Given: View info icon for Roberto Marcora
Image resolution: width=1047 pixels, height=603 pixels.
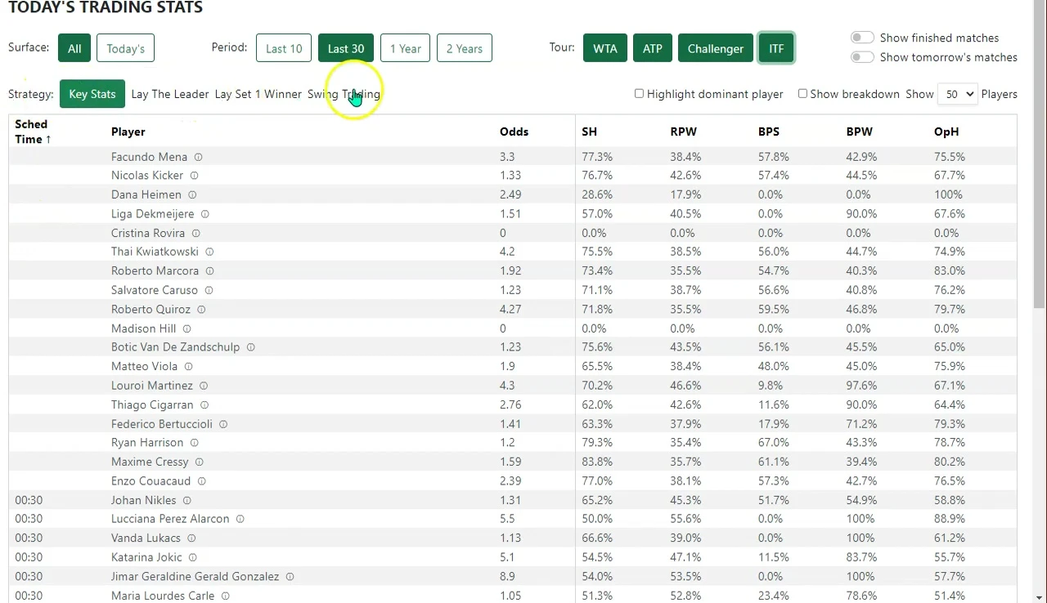Looking at the screenshot, I should pos(209,271).
